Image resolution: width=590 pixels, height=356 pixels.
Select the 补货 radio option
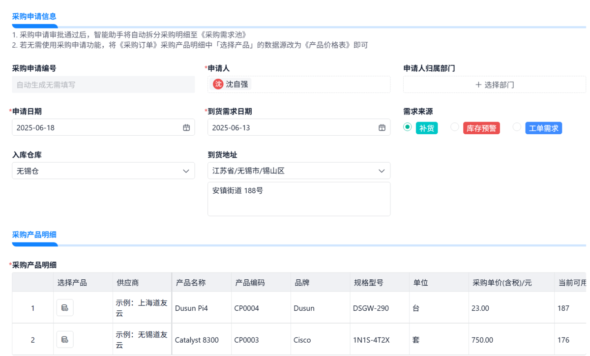(408, 127)
